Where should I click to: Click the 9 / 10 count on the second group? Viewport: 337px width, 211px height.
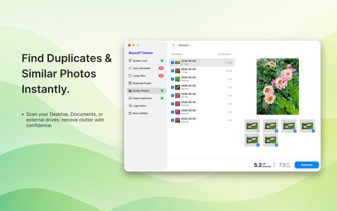229,71
